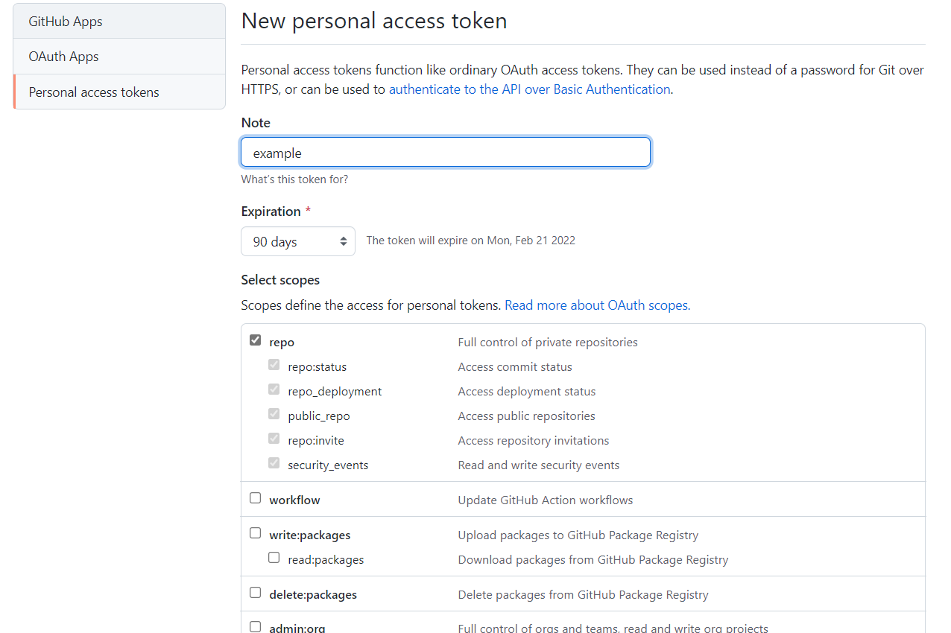
Task: Toggle the repo:status checkbox
Action: (x=274, y=365)
